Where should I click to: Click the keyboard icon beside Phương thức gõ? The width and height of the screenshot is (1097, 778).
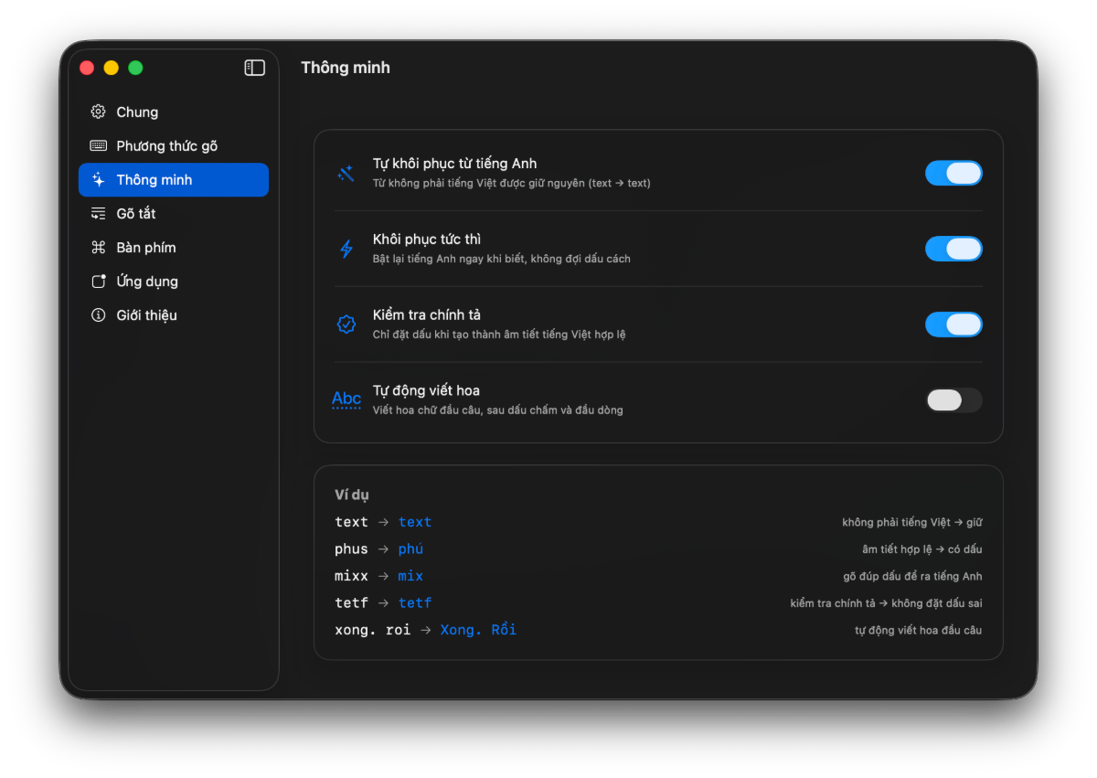tap(98, 145)
